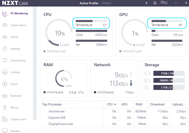Click the network upload arrow icon
Image resolution: width=189 pixels, height=133 pixels.
tap(131, 75)
